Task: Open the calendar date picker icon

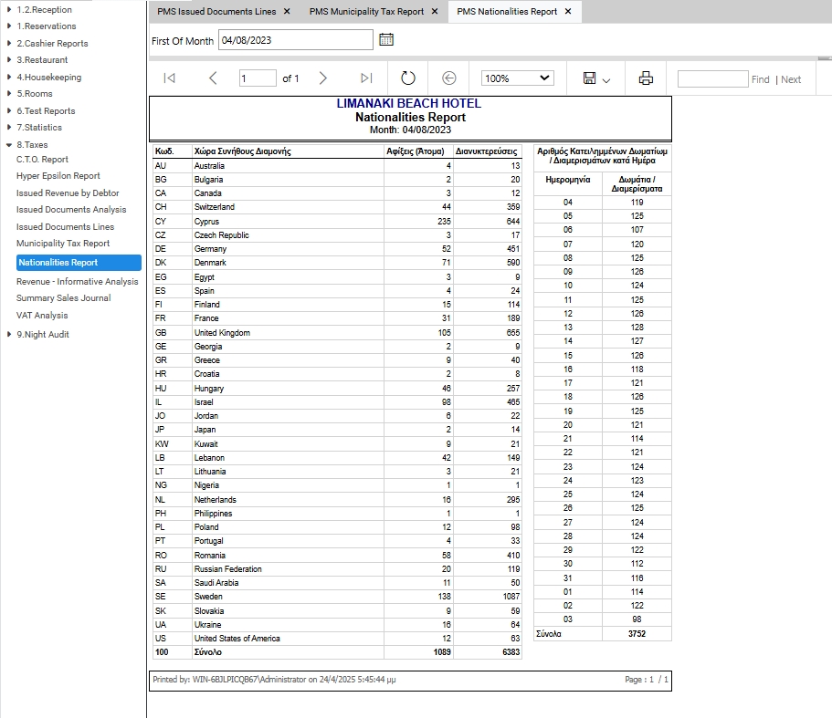Action: (x=386, y=40)
